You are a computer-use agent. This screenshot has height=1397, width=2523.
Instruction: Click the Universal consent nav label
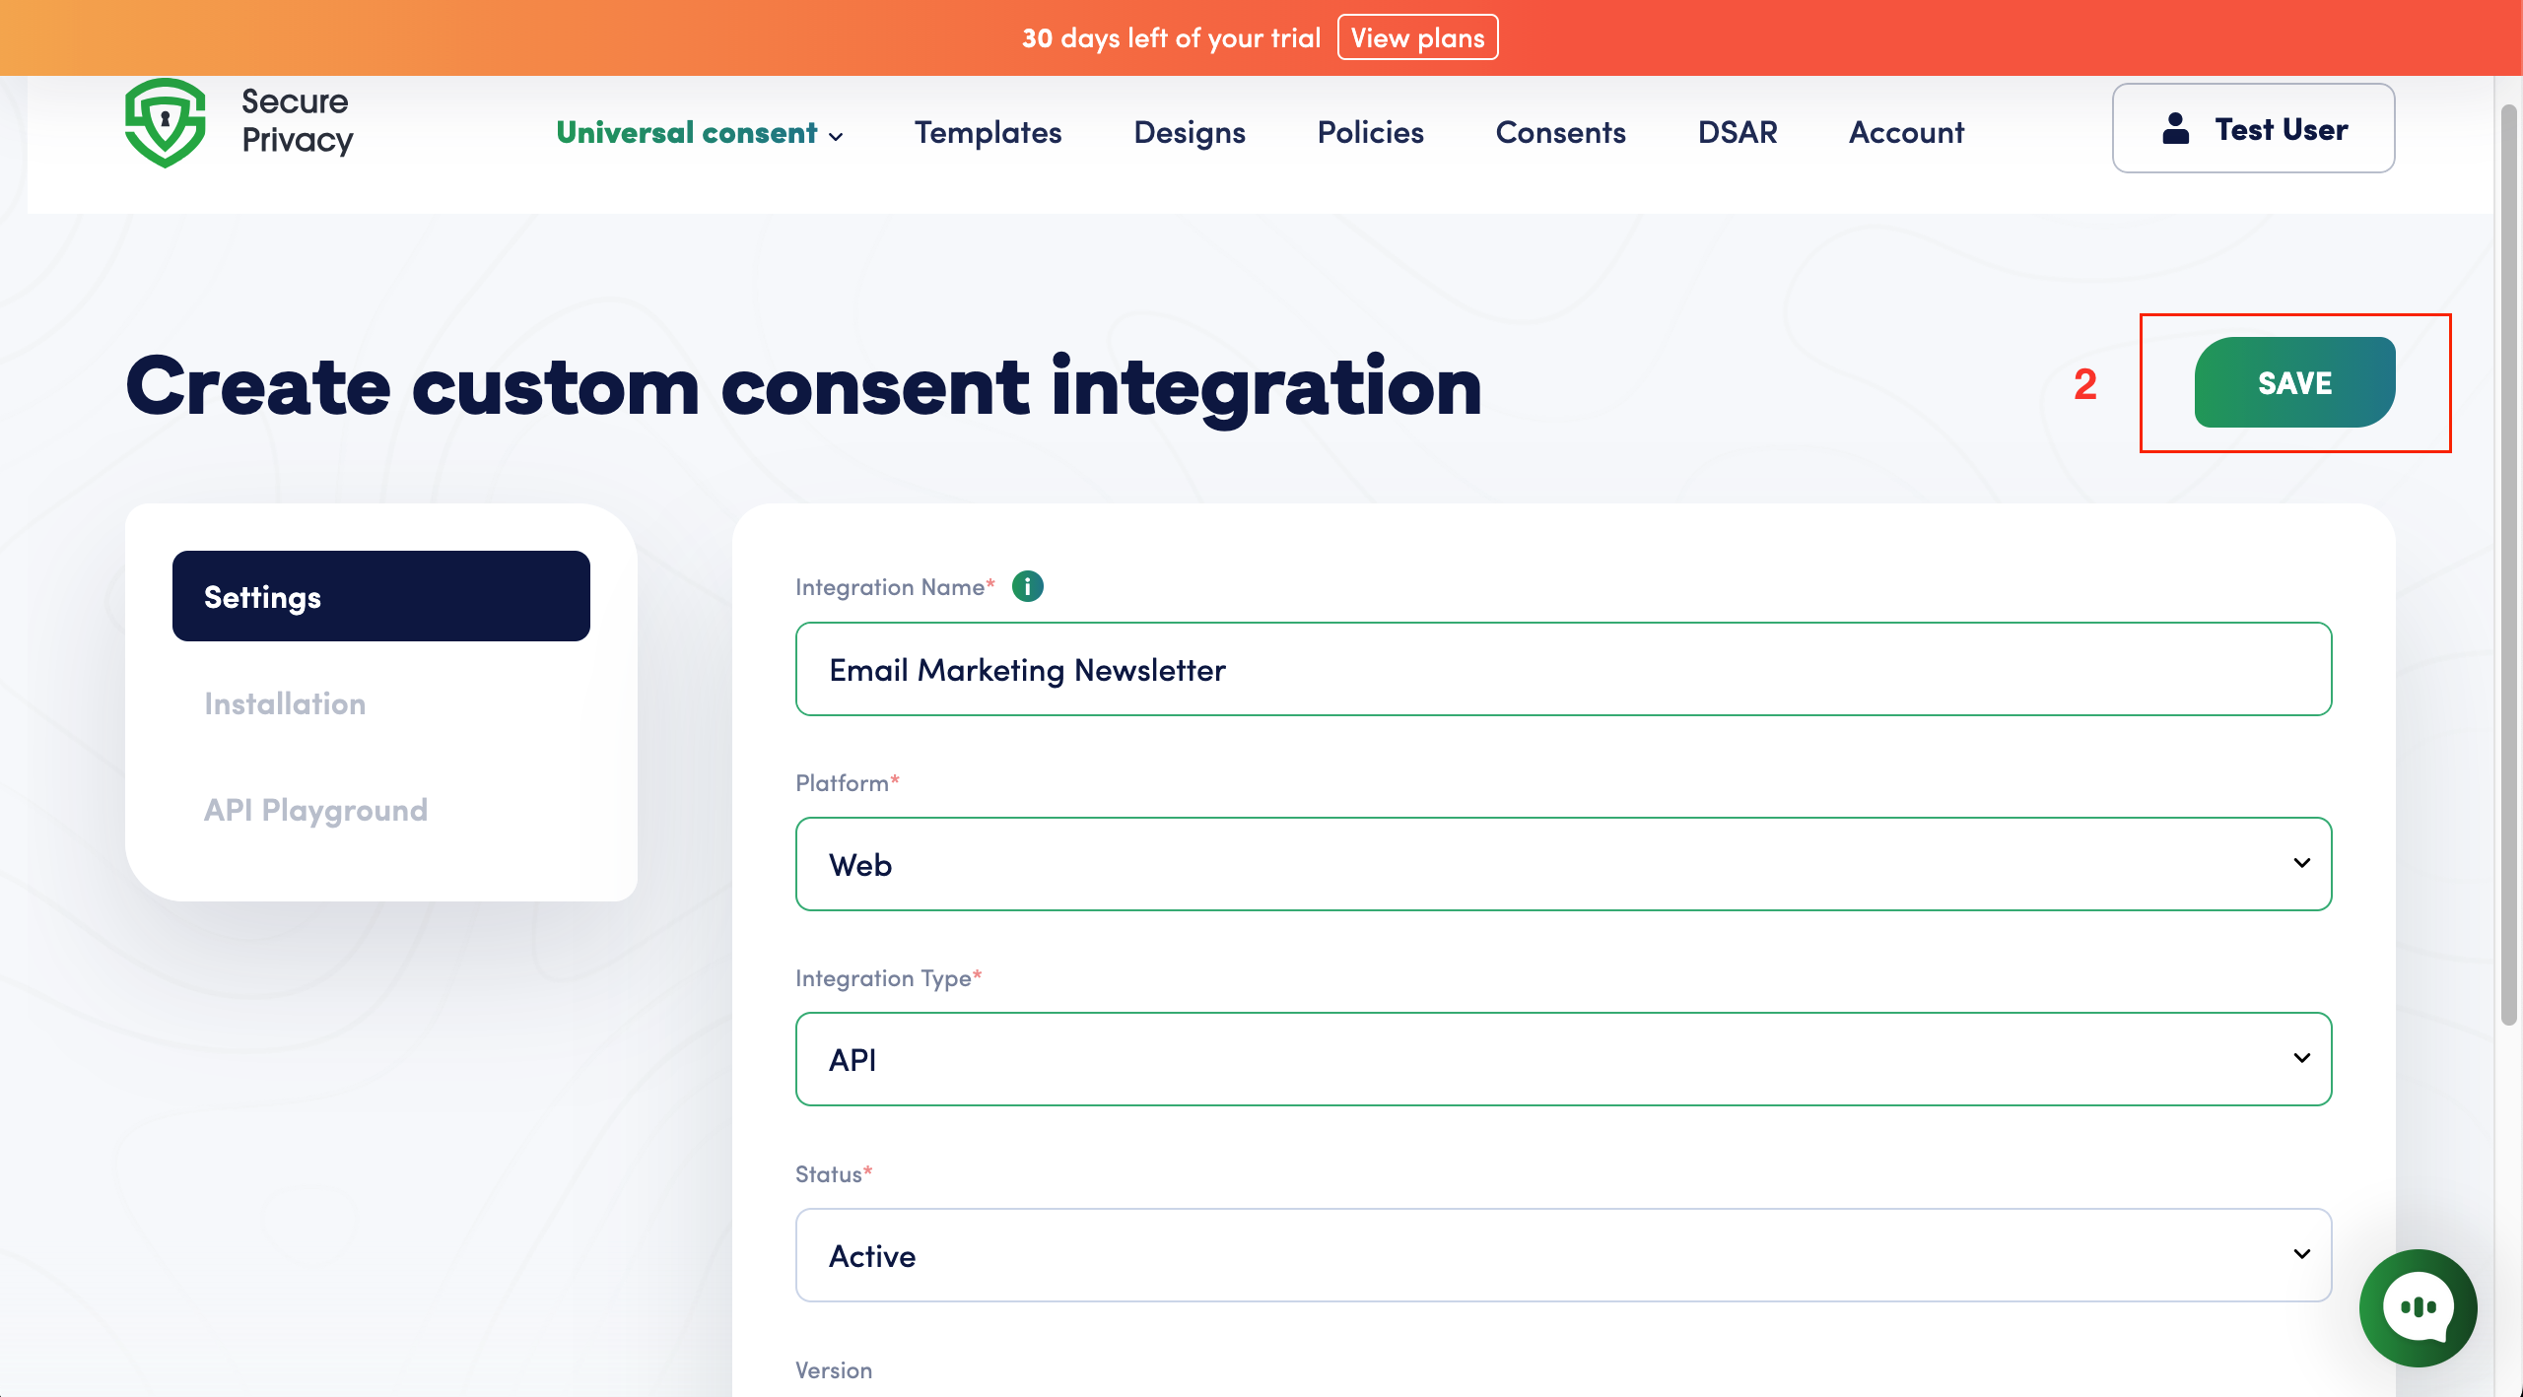tap(687, 132)
